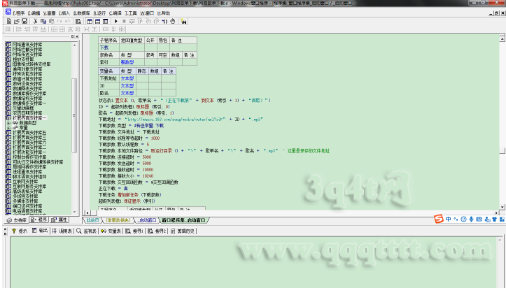Image resolution: width=506 pixels, height=288 pixels.
Task: Select 控制台操作支持库 in the library tree
Action: [29, 157]
